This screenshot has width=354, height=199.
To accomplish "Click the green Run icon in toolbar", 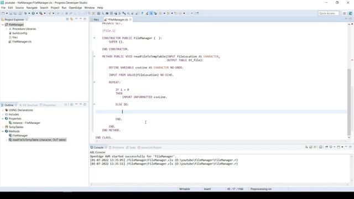I will point(33,13).
